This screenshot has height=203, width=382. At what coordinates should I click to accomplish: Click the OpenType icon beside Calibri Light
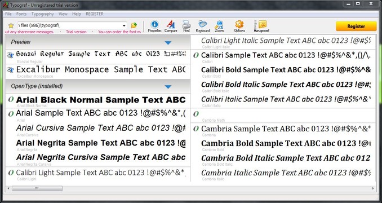[x=11, y=173]
